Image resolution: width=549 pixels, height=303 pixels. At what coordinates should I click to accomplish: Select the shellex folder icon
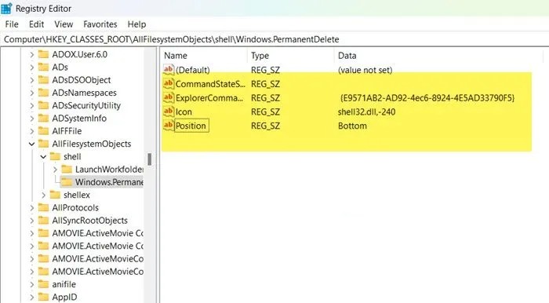(55, 195)
